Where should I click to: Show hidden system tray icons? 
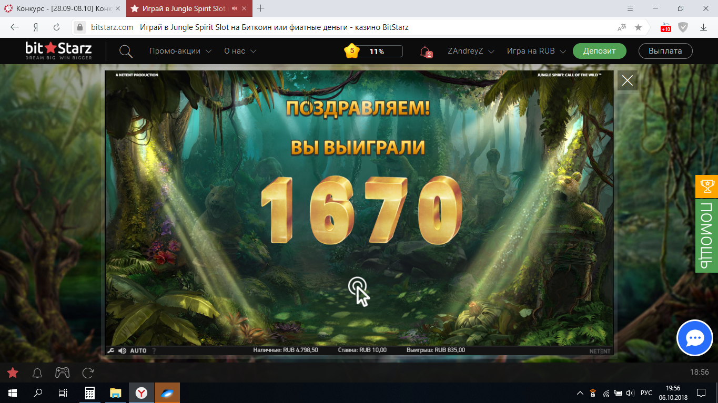[x=580, y=392]
